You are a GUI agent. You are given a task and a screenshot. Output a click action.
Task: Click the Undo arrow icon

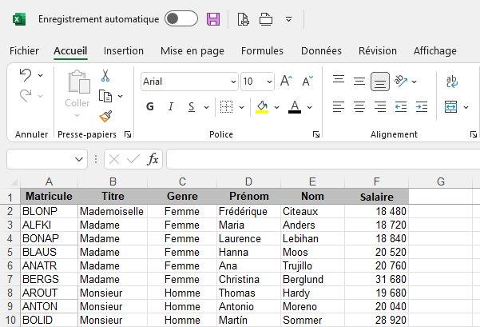pos(26,75)
